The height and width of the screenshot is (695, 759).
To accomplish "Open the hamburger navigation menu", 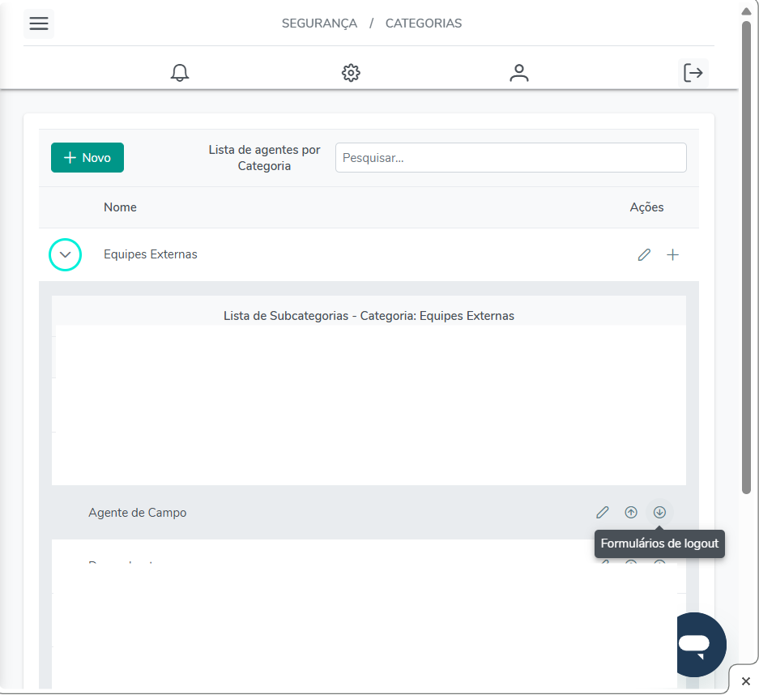I will pyautogui.click(x=39, y=23).
